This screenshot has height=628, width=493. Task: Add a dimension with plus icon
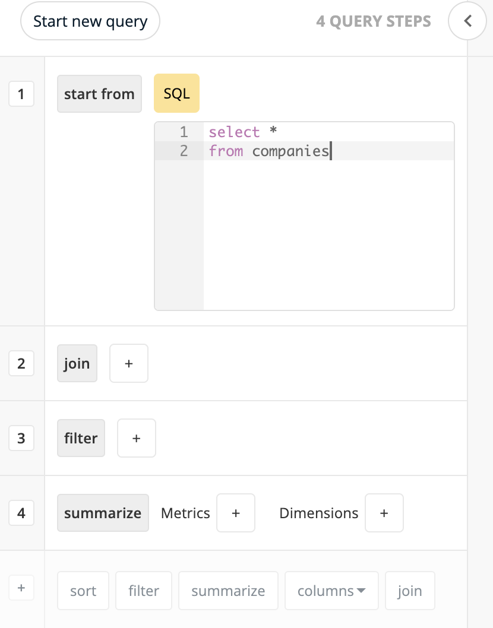click(x=384, y=513)
